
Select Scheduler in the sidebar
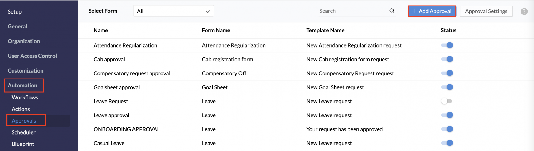coord(23,132)
